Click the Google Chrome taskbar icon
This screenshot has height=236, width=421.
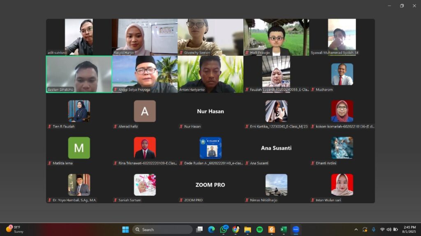pyautogui.click(x=236, y=229)
